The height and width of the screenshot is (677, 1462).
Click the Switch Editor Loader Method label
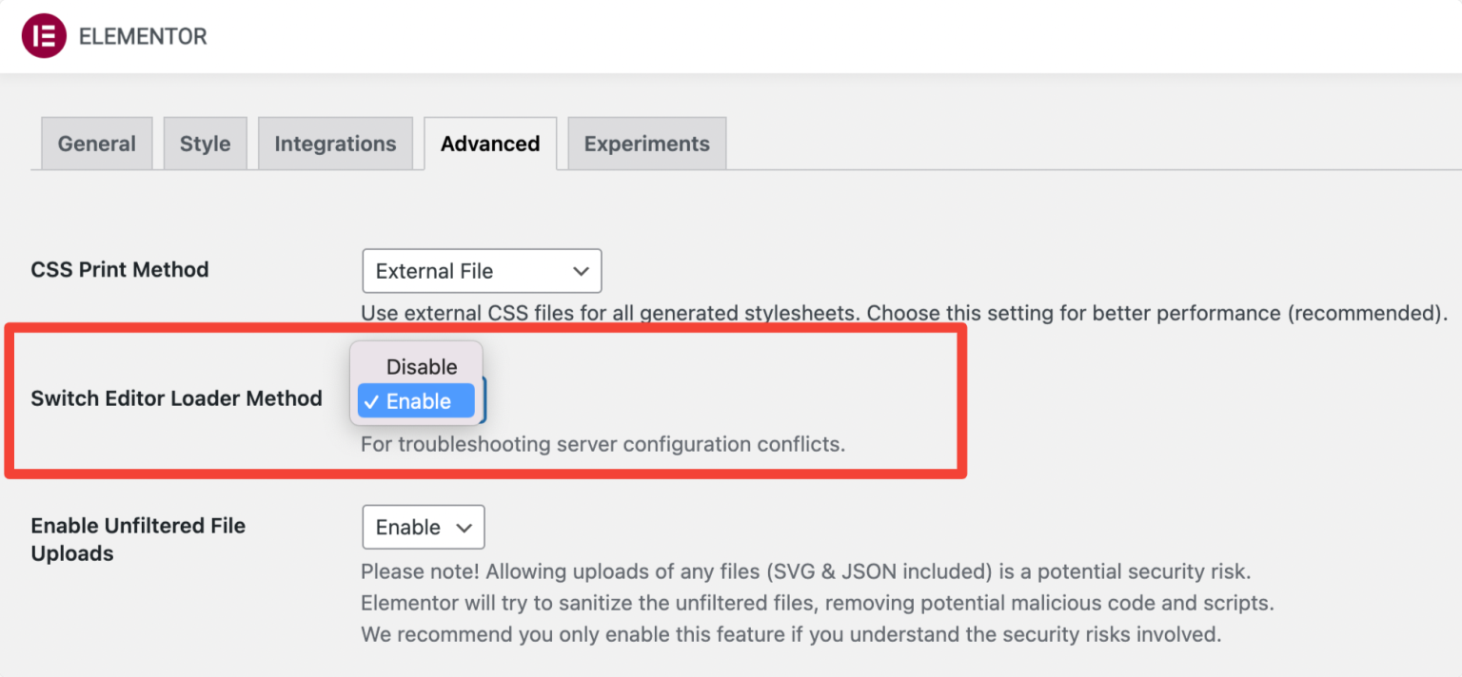(176, 398)
